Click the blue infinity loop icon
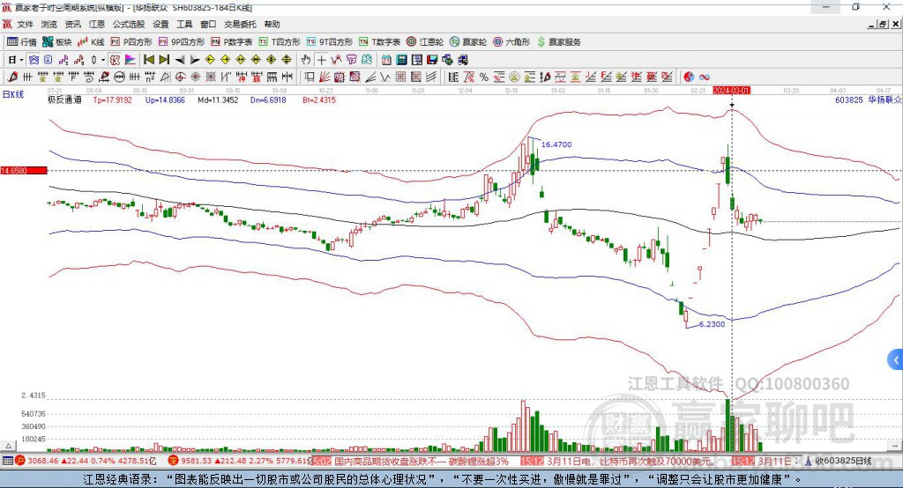The image size is (903, 488). coord(705,78)
